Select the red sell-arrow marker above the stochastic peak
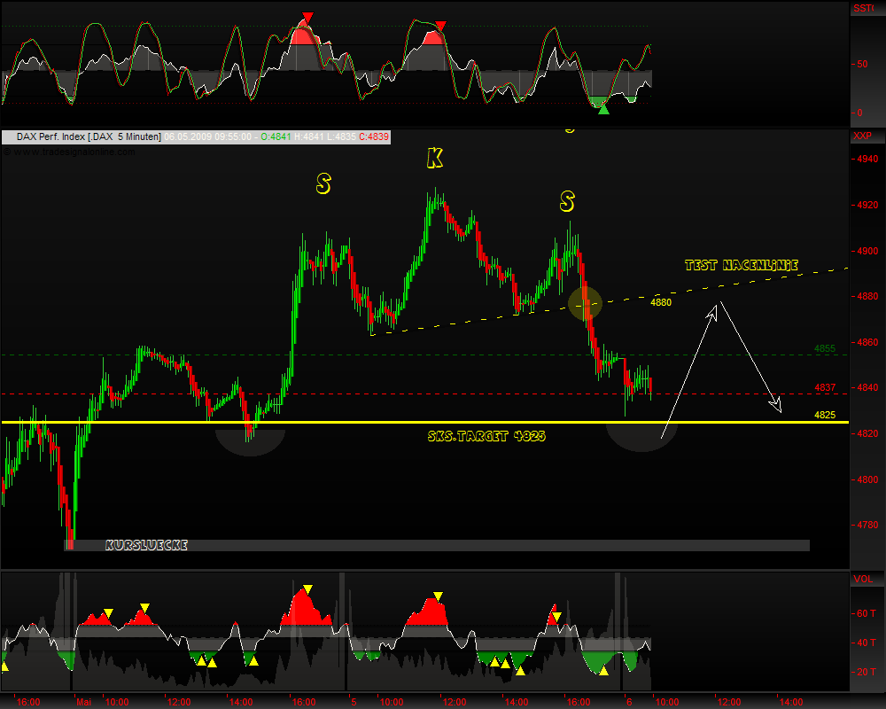Viewport: 886px width, 709px height. 306,15
